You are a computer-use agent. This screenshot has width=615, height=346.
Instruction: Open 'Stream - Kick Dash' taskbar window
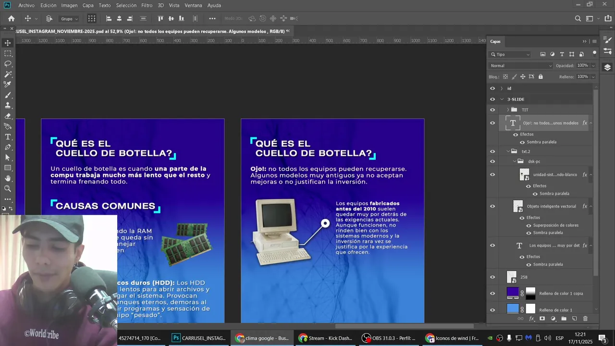[x=325, y=338]
